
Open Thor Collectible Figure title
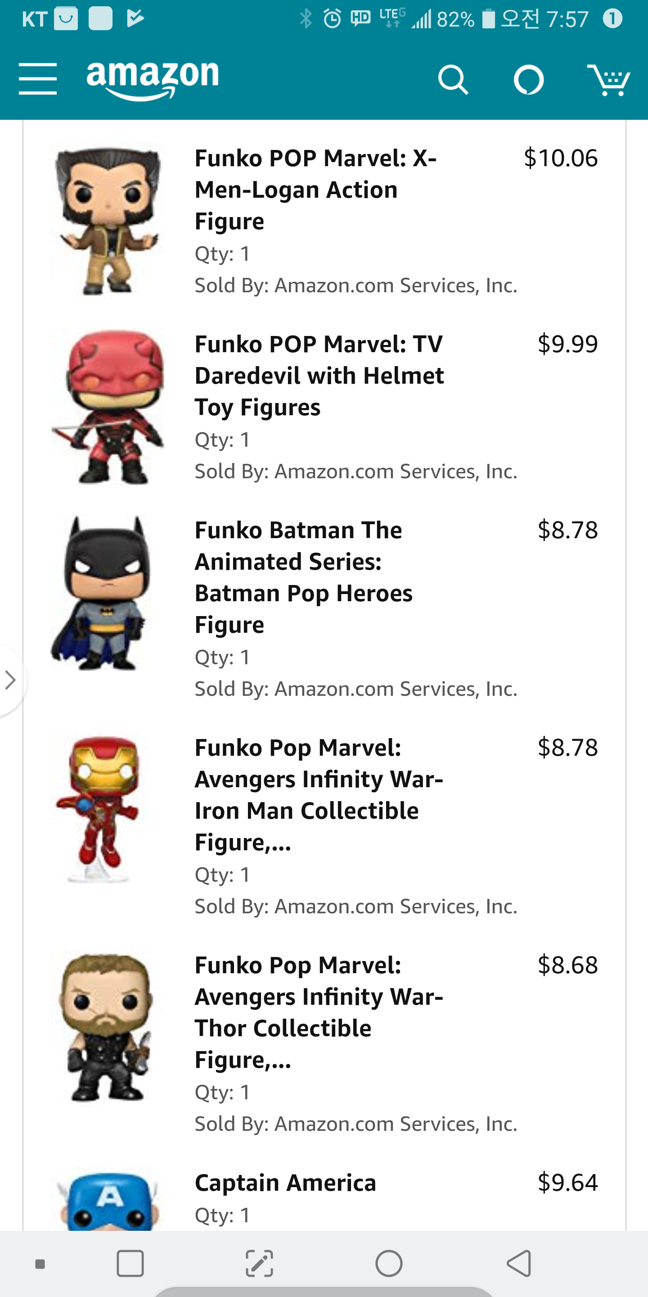coord(319,1012)
